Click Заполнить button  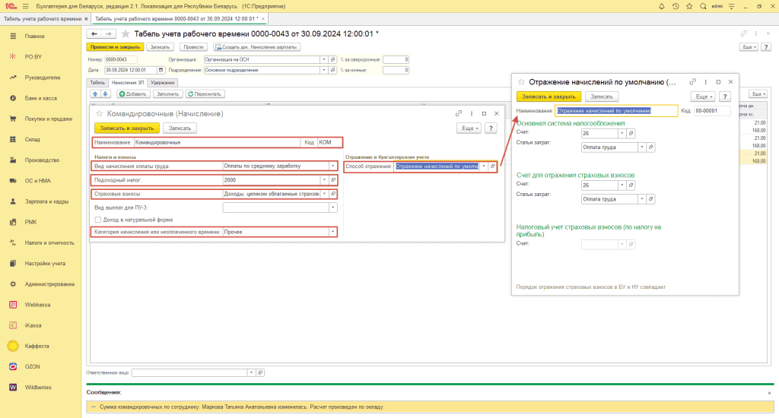[167, 93]
